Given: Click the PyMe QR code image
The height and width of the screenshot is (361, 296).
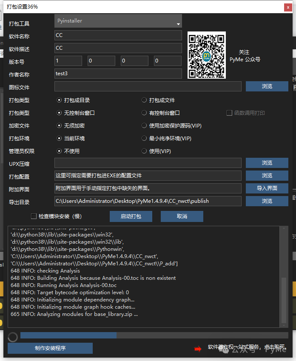Looking at the screenshot, I should click(206, 55).
